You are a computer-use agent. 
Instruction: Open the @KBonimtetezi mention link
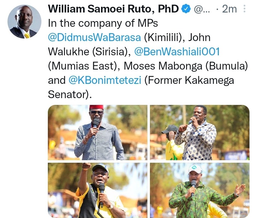coord(105,80)
